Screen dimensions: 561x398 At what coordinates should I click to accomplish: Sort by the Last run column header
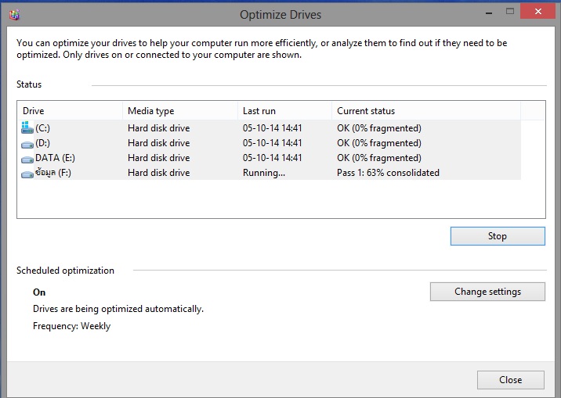point(284,111)
